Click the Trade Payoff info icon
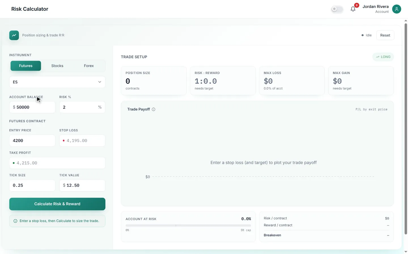Screen dimensions: 408x254 coord(154,109)
